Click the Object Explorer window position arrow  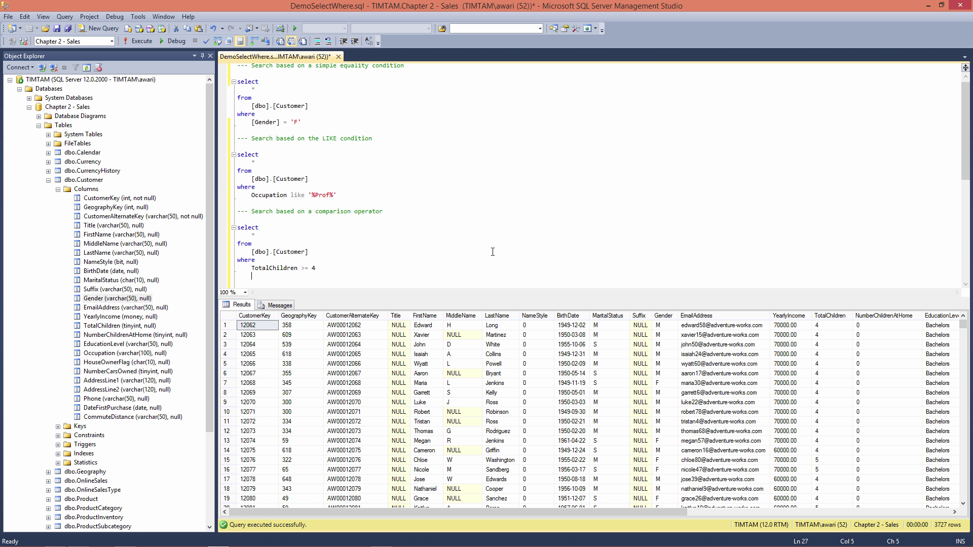194,56
